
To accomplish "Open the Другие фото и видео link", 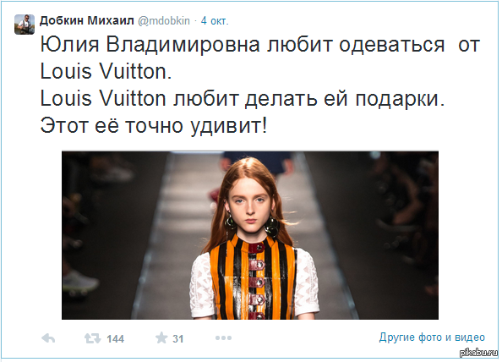I will click(432, 337).
